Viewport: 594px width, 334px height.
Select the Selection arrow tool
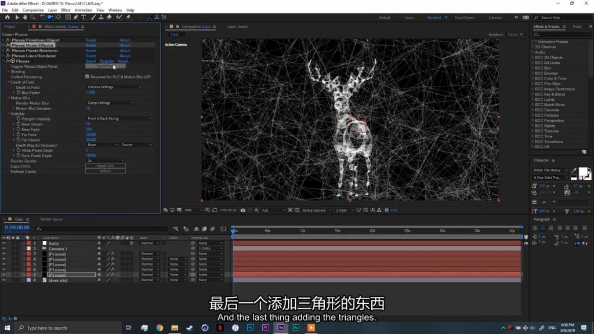(17, 17)
